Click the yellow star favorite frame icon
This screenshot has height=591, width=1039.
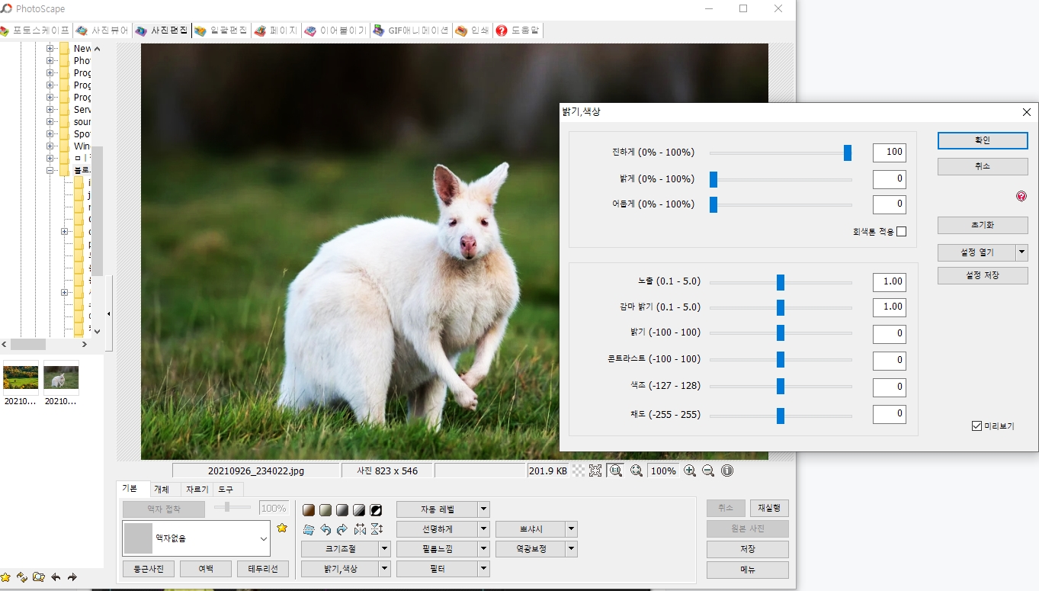pos(282,528)
